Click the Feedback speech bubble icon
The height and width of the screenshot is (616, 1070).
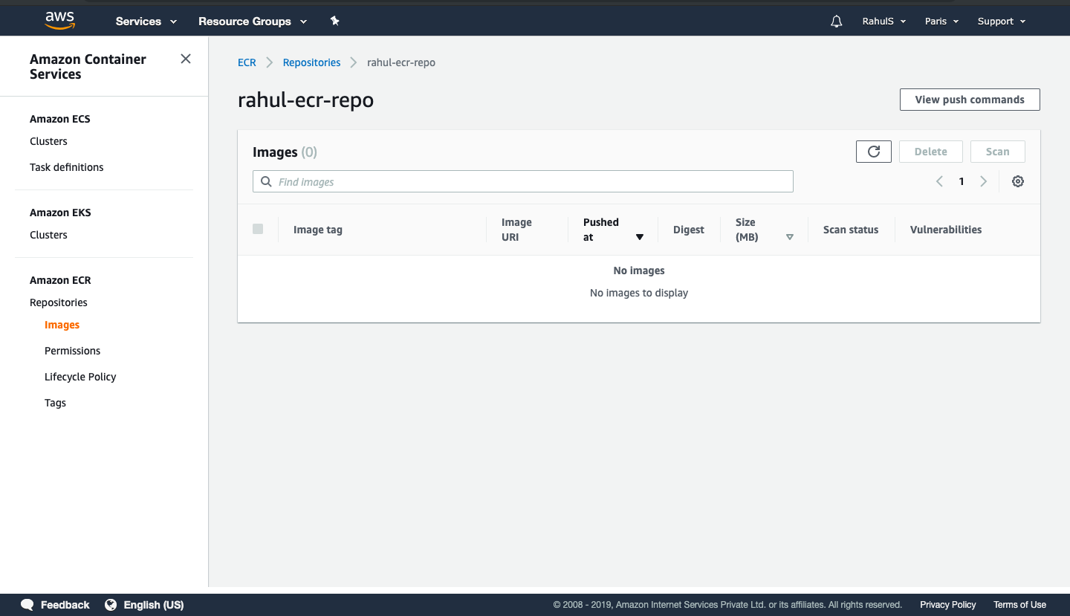click(x=27, y=605)
